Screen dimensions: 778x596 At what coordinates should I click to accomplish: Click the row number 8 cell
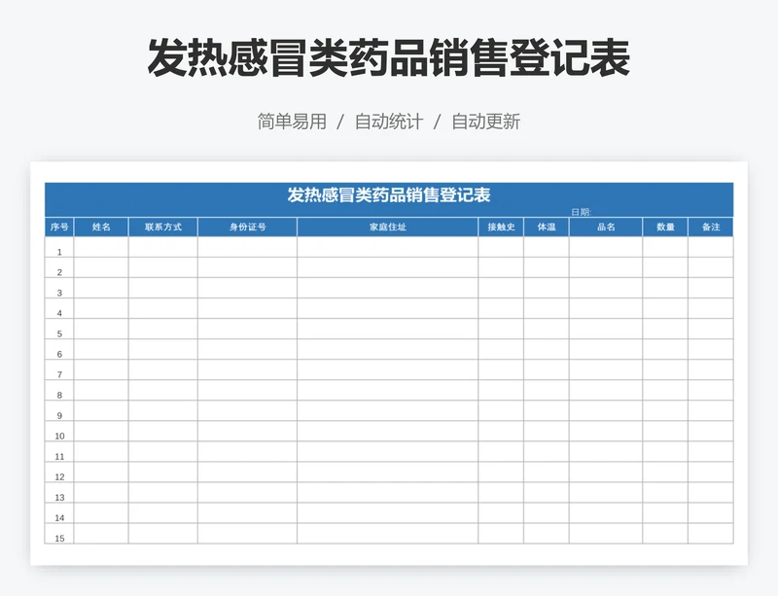click(59, 390)
